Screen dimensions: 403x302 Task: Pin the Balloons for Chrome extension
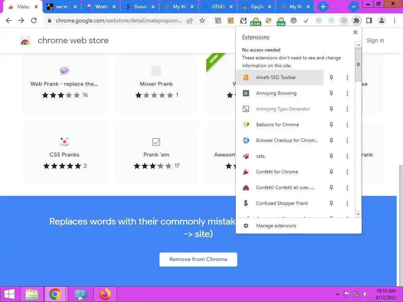[331, 125]
